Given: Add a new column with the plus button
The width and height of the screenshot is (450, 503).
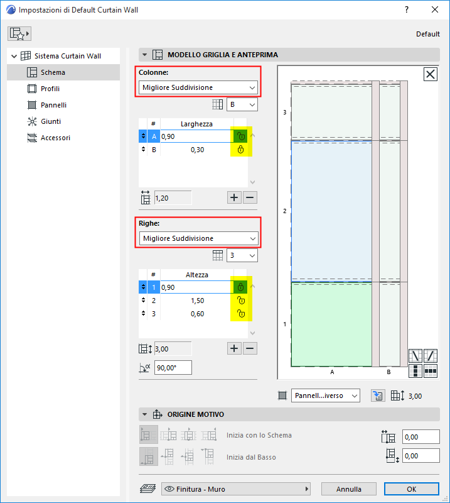Looking at the screenshot, I should 234,197.
